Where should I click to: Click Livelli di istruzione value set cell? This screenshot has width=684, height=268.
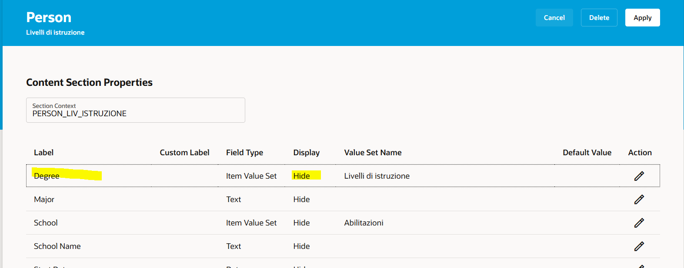click(x=377, y=176)
